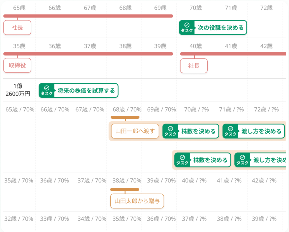Image resolution: width=289 pixels, height=232 pixels.
Task: Click the 39歳 age header in second row
Action: click(x=160, y=46)
